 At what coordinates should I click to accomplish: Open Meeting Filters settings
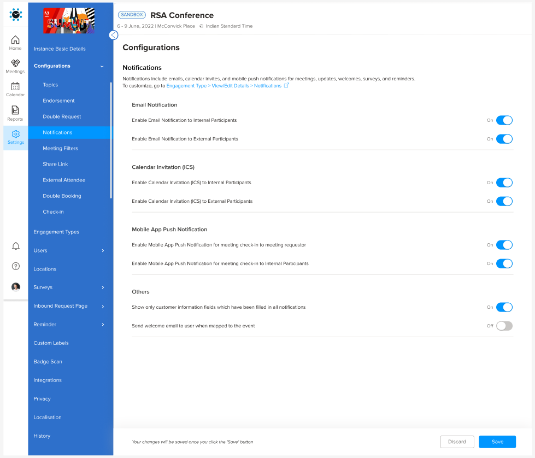click(x=60, y=148)
